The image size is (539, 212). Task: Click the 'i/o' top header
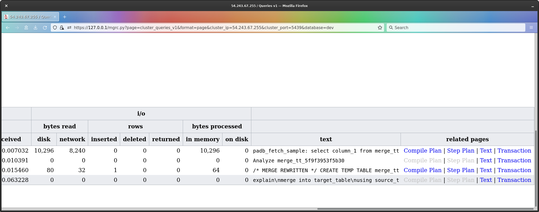[x=141, y=113]
